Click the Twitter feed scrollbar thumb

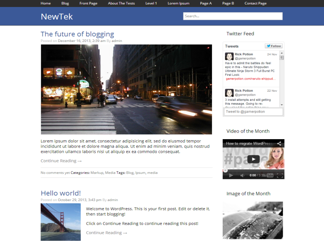[x=282, y=58]
